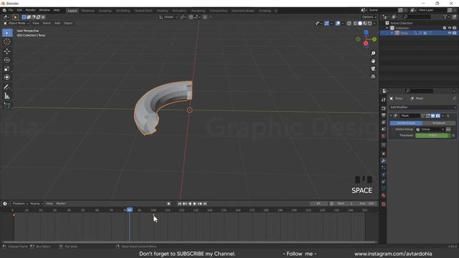Collapse the Mask modifier panel
Screen dimensions: 459x258
coord(391,116)
